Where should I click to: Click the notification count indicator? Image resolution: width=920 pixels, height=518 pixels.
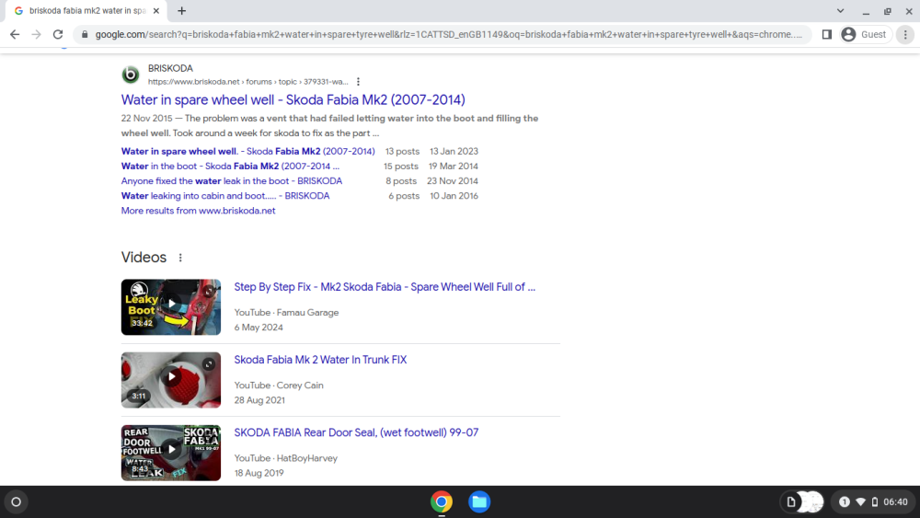pos(844,501)
